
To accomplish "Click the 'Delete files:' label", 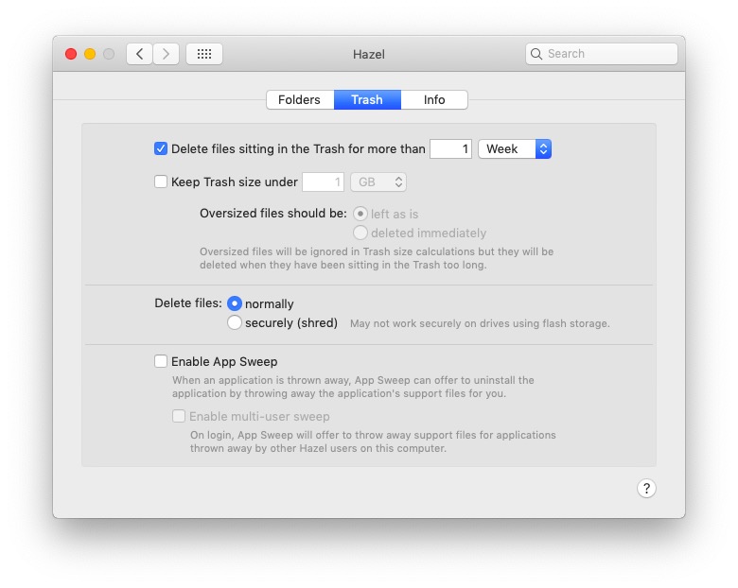I will pos(187,303).
